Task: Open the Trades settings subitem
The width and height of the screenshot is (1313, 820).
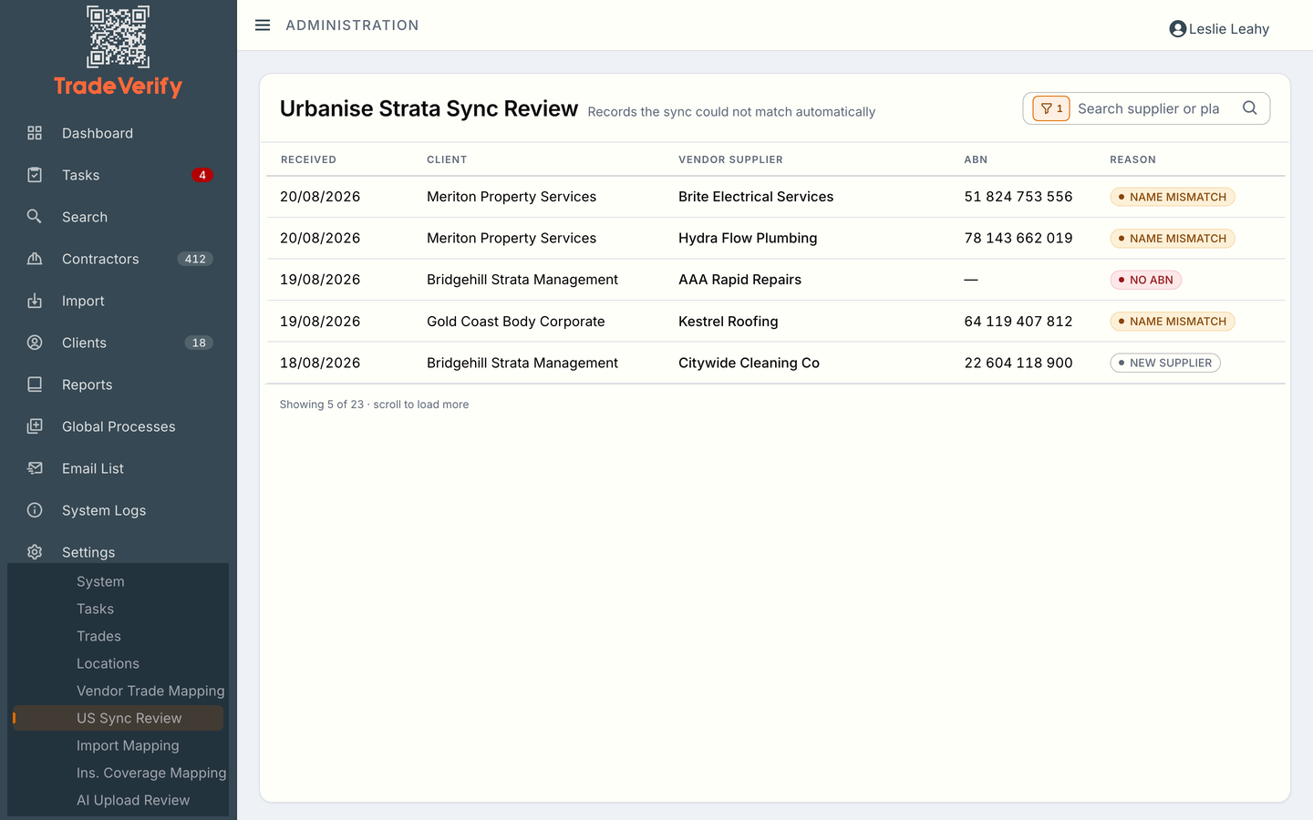Action: (x=98, y=636)
